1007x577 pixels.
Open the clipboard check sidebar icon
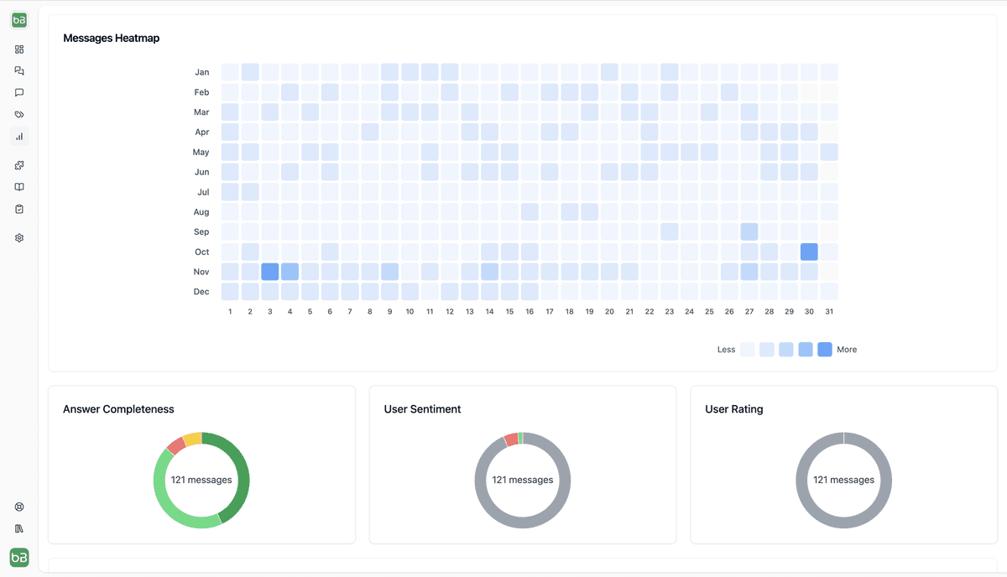point(19,209)
